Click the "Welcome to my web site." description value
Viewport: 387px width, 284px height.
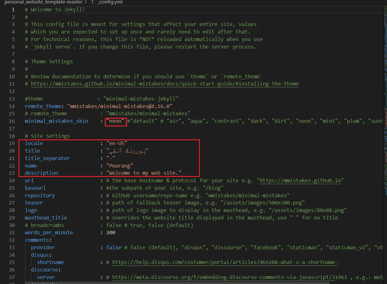click(x=144, y=173)
